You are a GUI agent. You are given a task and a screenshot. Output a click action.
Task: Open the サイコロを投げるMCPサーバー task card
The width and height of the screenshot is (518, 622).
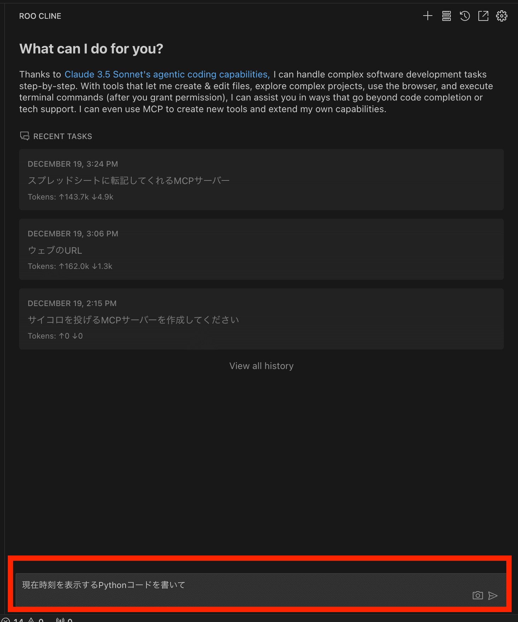(x=261, y=319)
